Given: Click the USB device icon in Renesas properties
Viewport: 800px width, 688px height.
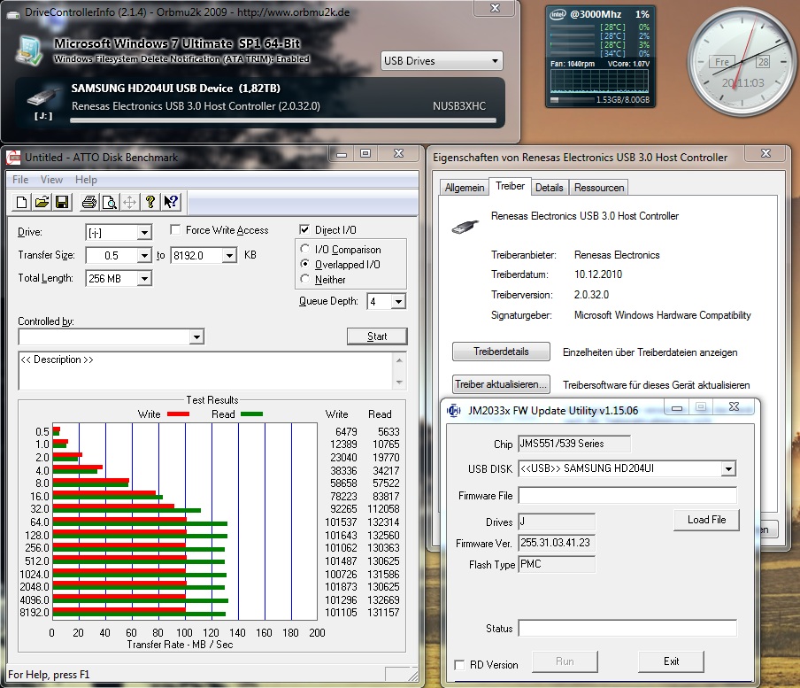Looking at the screenshot, I should click(465, 226).
